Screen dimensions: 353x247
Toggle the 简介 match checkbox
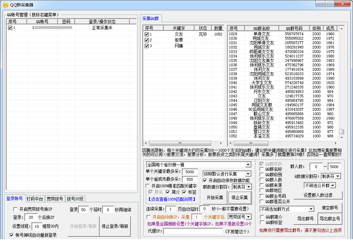pos(168,192)
